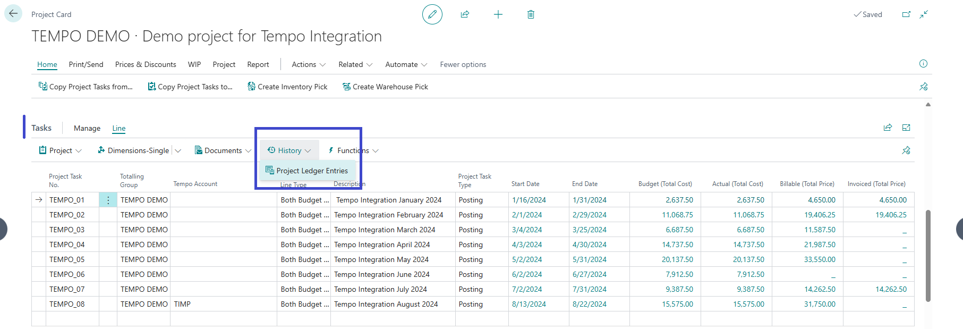Expand the Actions dropdown menu
The image size is (963, 329).
click(x=309, y=64)
